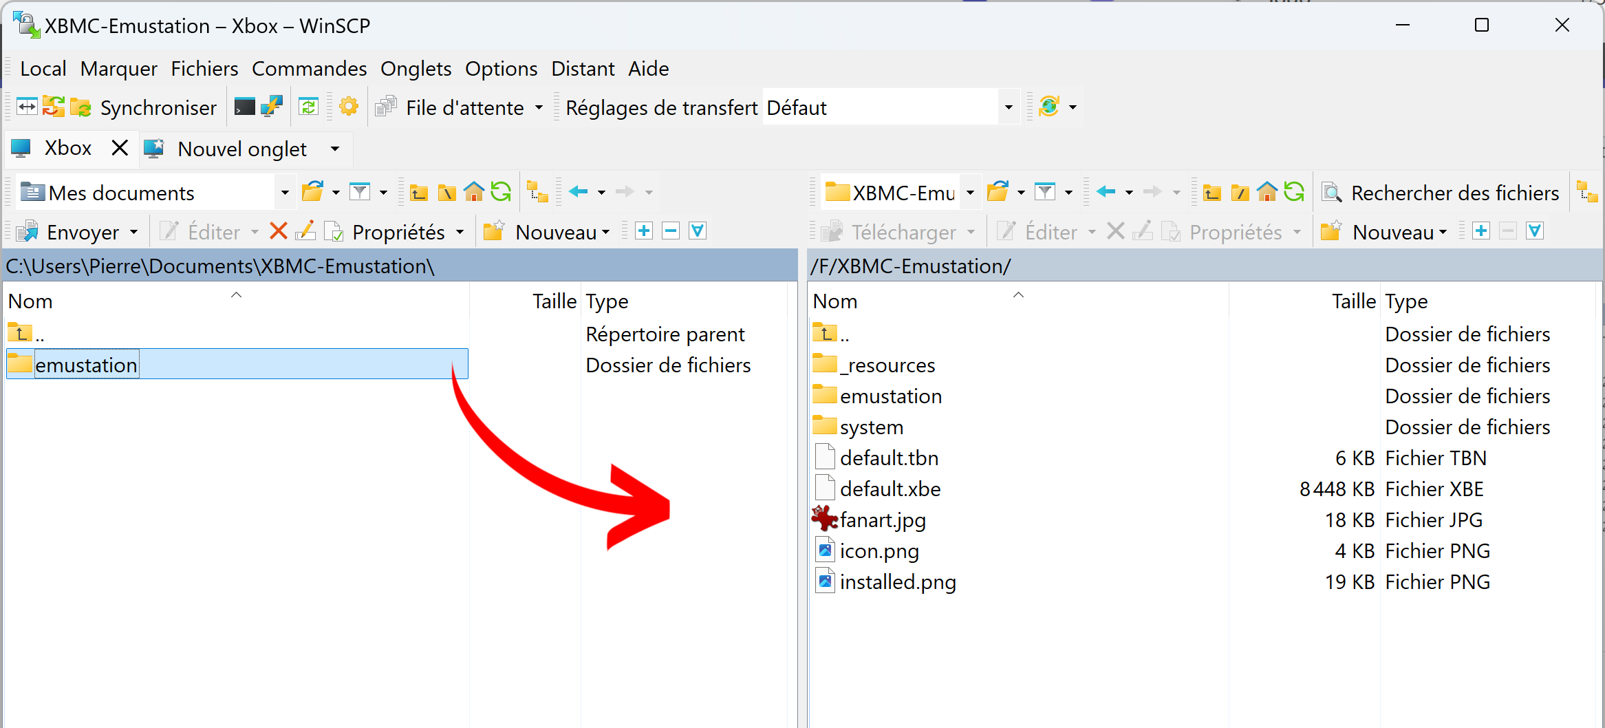
Task: Open the terminal console icon
Action: [244, 107]
